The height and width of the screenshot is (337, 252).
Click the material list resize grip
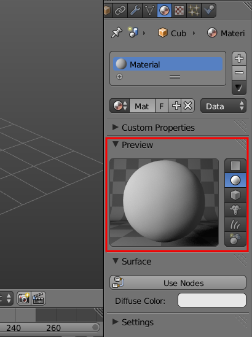coord(175,77)
